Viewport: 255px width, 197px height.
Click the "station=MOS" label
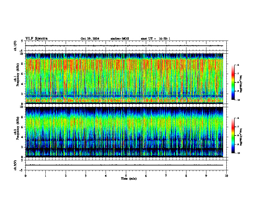120,39
